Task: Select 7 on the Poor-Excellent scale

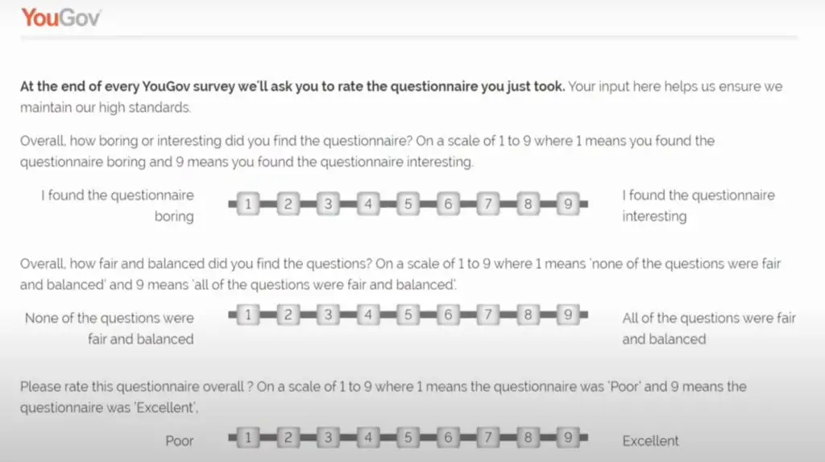Action: coord(487,437)
